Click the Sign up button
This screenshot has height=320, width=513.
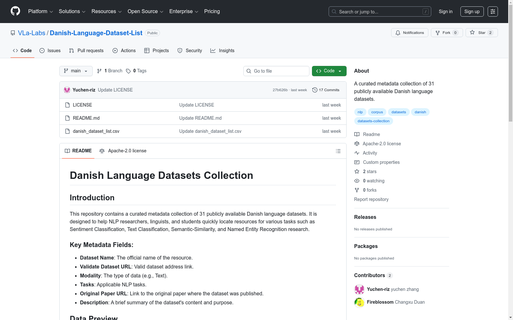pyautogui.click(x=472, y=12)
